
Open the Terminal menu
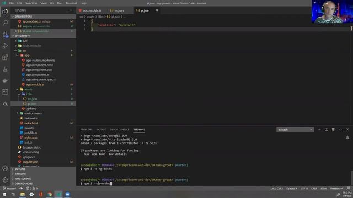(x=71, y=3)
